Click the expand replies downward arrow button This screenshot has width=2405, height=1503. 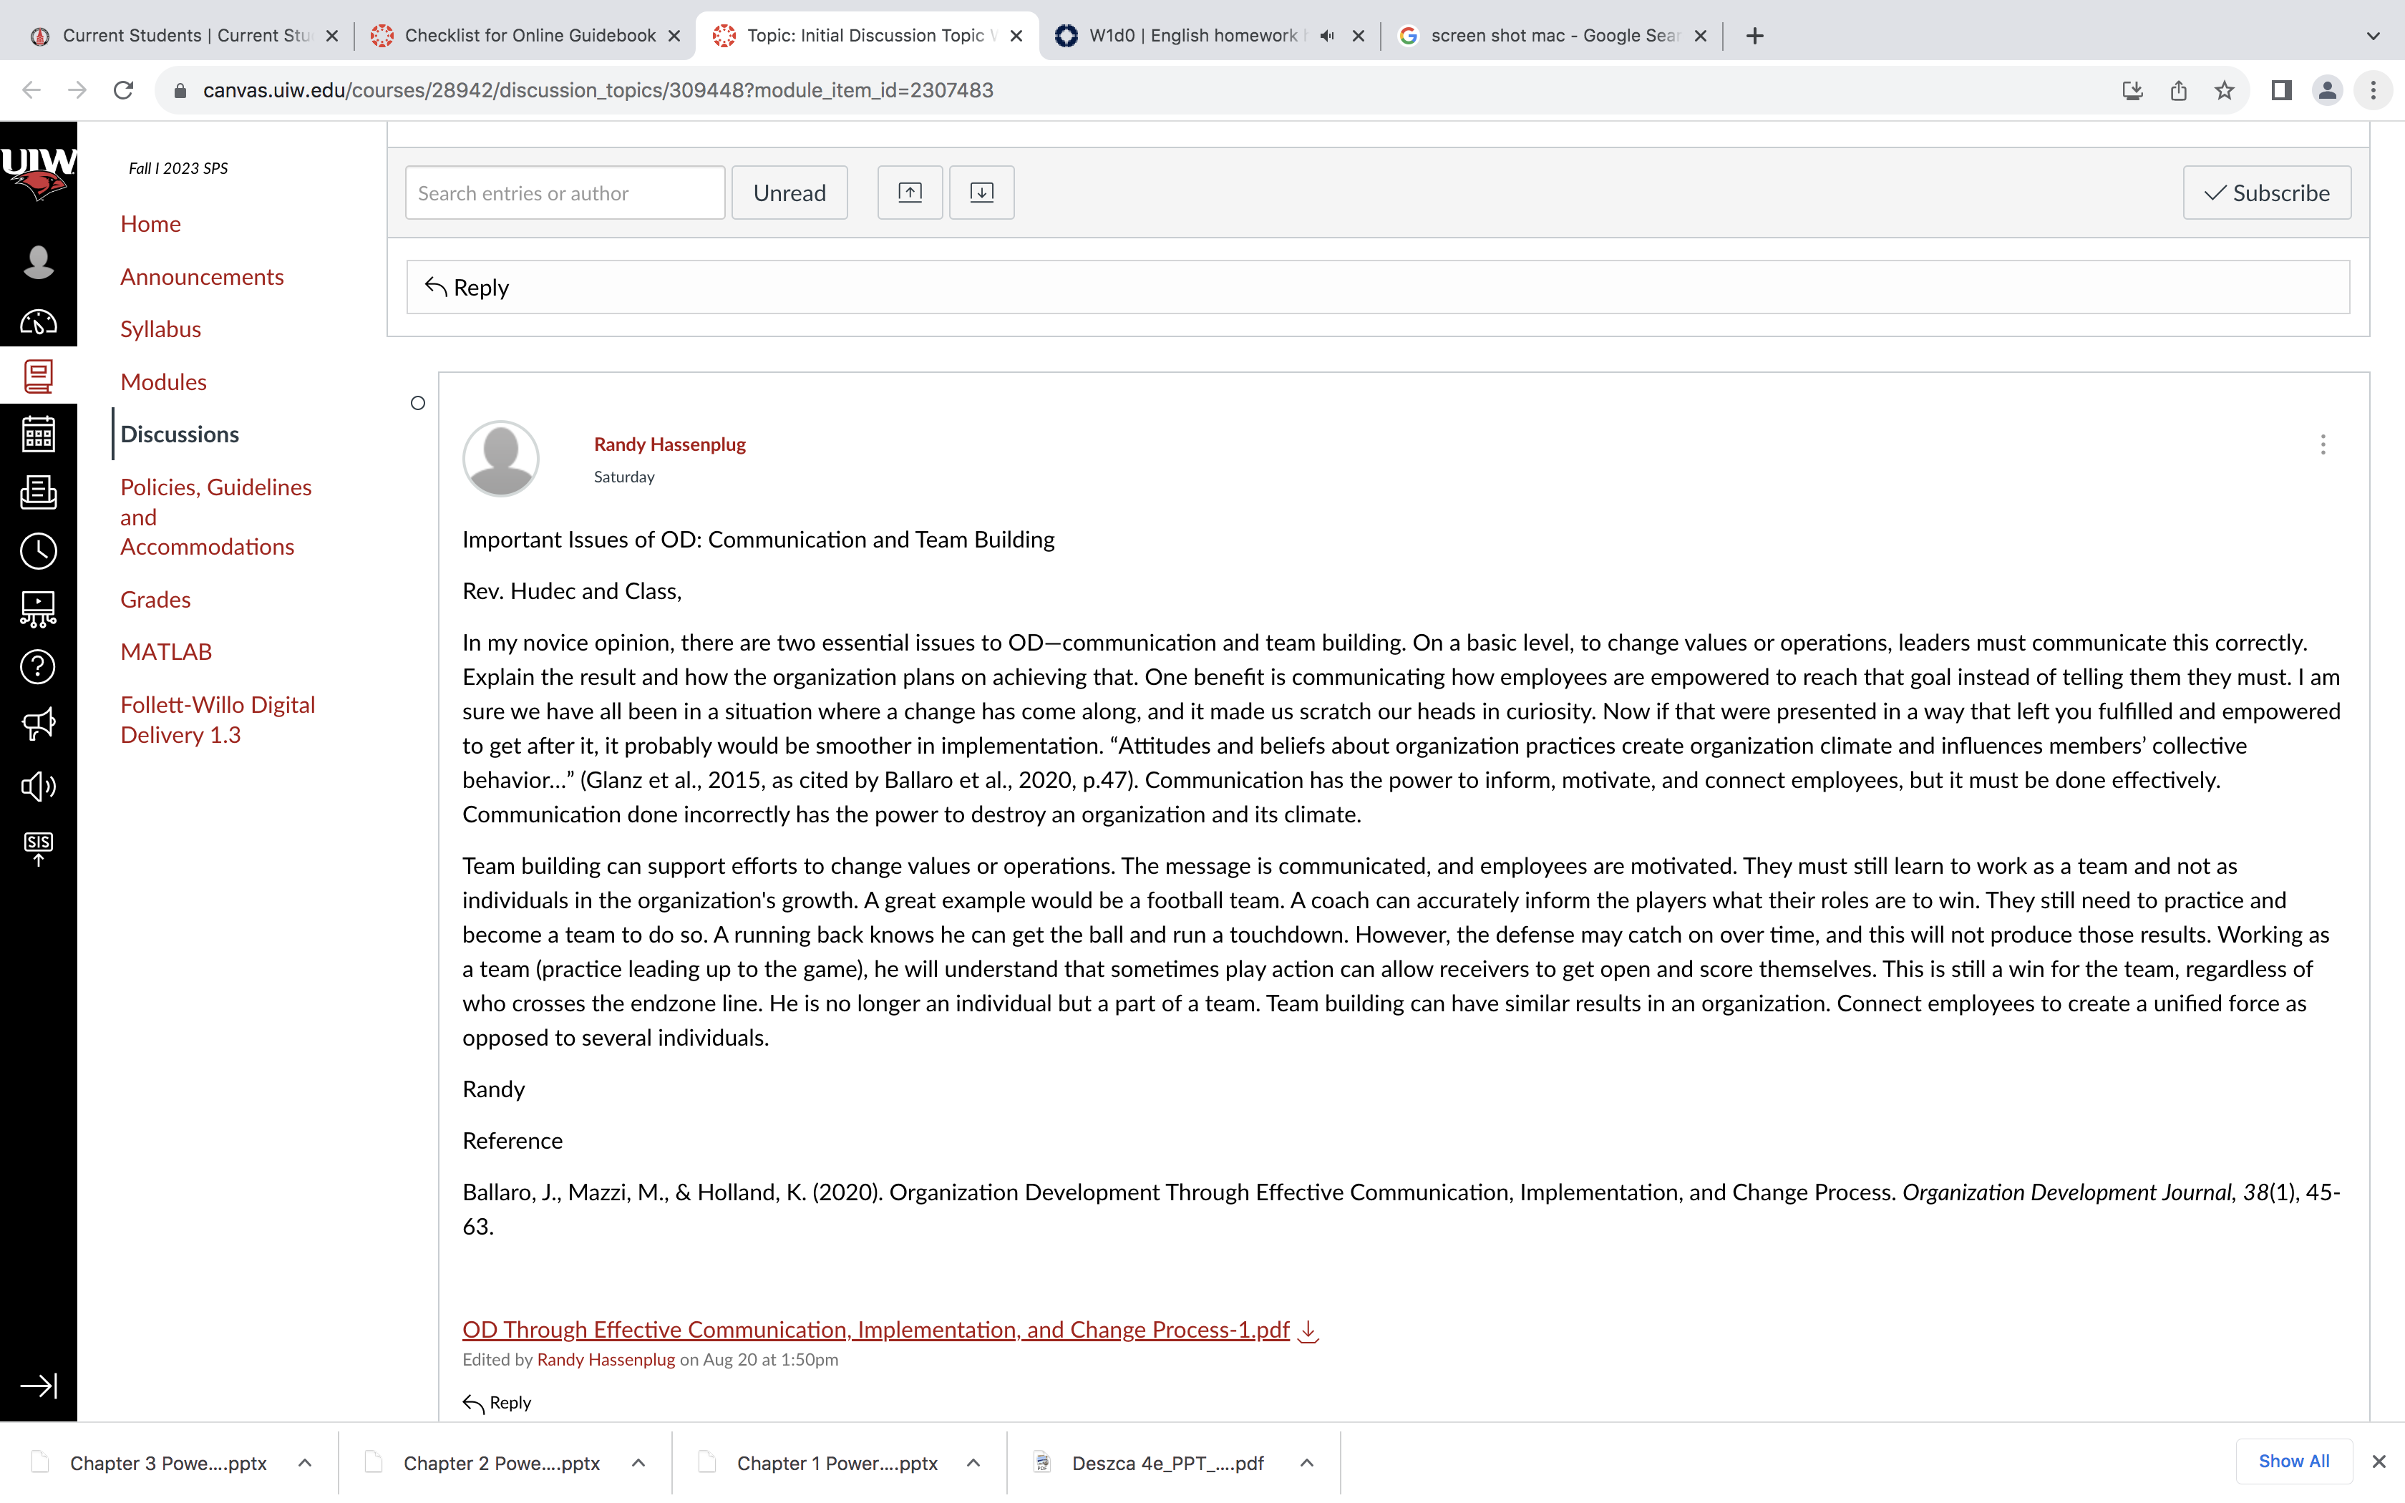click(981, 193)
